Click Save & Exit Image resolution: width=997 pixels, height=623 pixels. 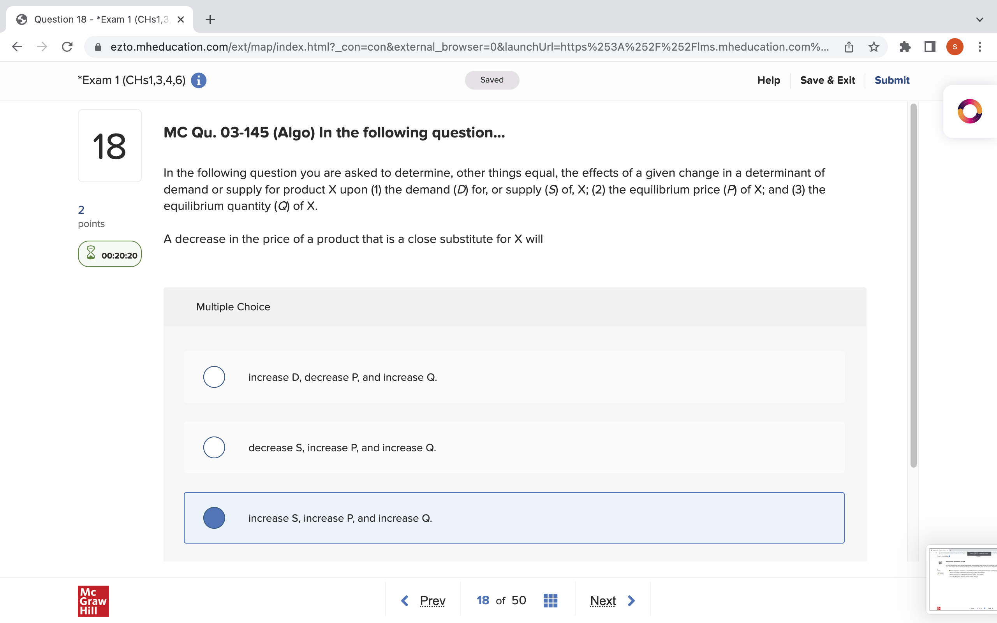pos(827,80)
